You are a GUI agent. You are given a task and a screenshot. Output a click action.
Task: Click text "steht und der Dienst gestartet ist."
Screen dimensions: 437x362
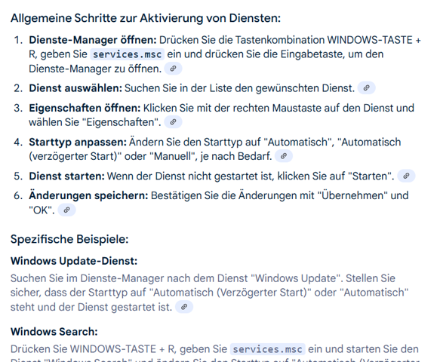[x=91, y=307]
